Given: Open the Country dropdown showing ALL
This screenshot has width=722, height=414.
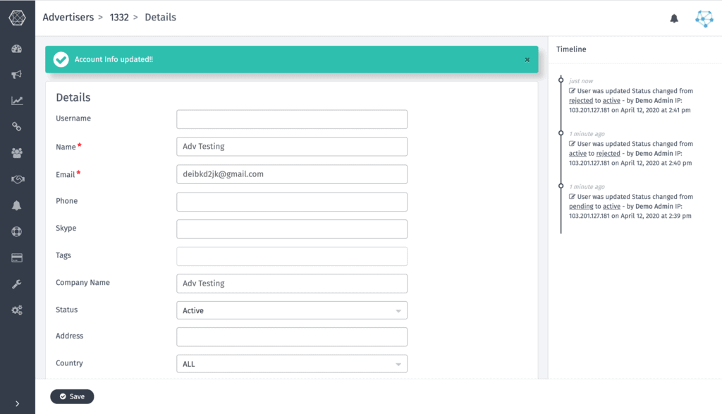Looking at the screenshot, I should tap(291, 364).
